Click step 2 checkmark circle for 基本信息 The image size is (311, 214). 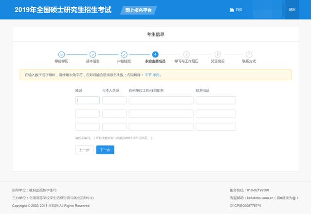[x=92, y=54]
